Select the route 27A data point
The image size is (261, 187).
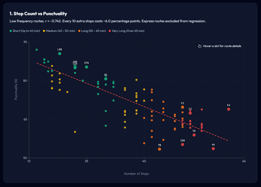tap(86, 67)
